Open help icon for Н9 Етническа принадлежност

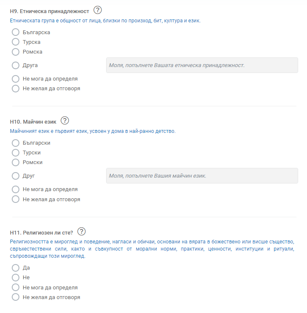click(98, 10)
